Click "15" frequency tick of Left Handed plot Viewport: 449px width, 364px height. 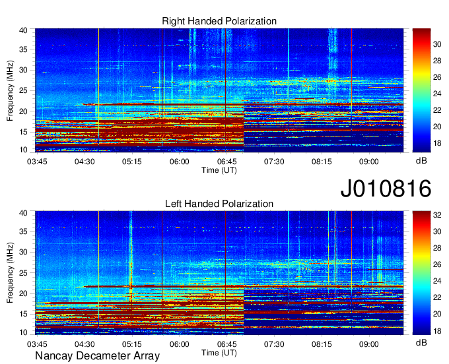click(23, 314)
